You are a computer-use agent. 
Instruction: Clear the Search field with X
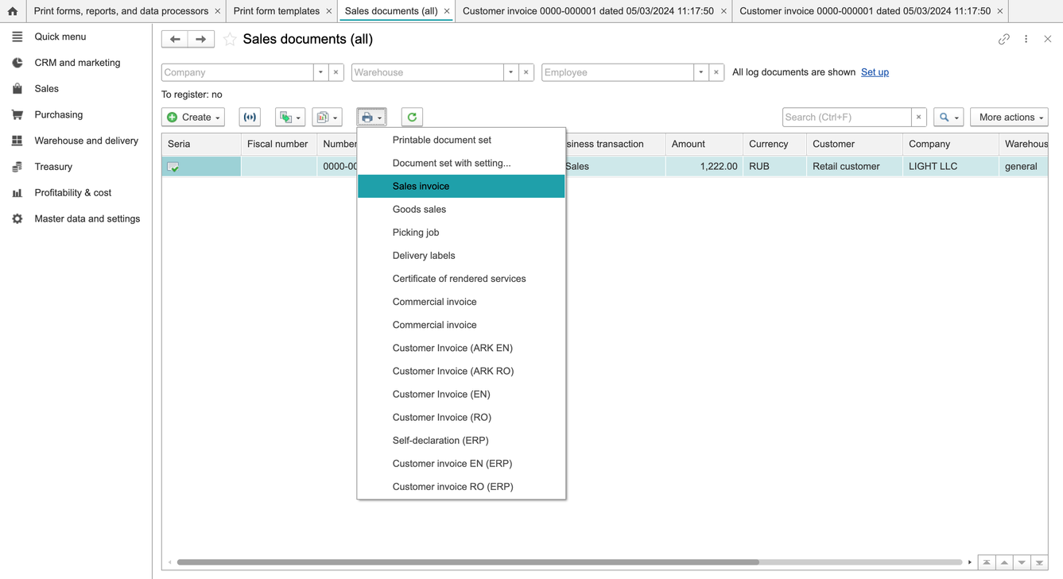tap(918, 117)
